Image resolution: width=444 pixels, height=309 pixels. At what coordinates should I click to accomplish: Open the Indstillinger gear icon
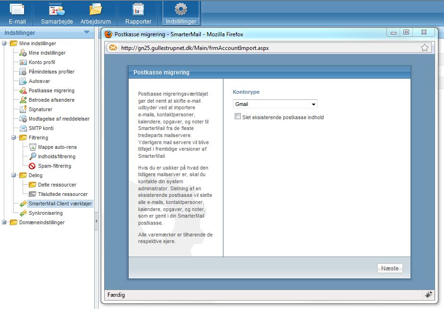pyautogui.click(x=181, y=9)
